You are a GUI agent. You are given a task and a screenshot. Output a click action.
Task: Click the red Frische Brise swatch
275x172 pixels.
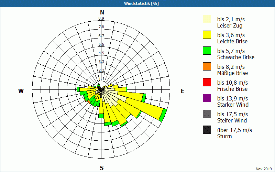[207, 82]
